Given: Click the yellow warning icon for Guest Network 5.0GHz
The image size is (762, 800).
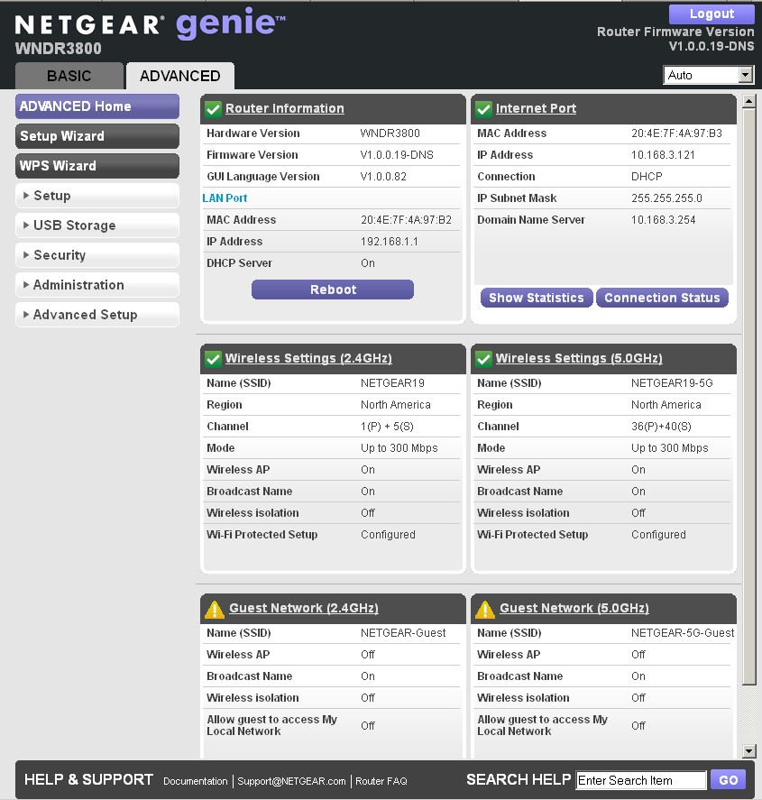Looking at the screenshot, I should (484, 609).
